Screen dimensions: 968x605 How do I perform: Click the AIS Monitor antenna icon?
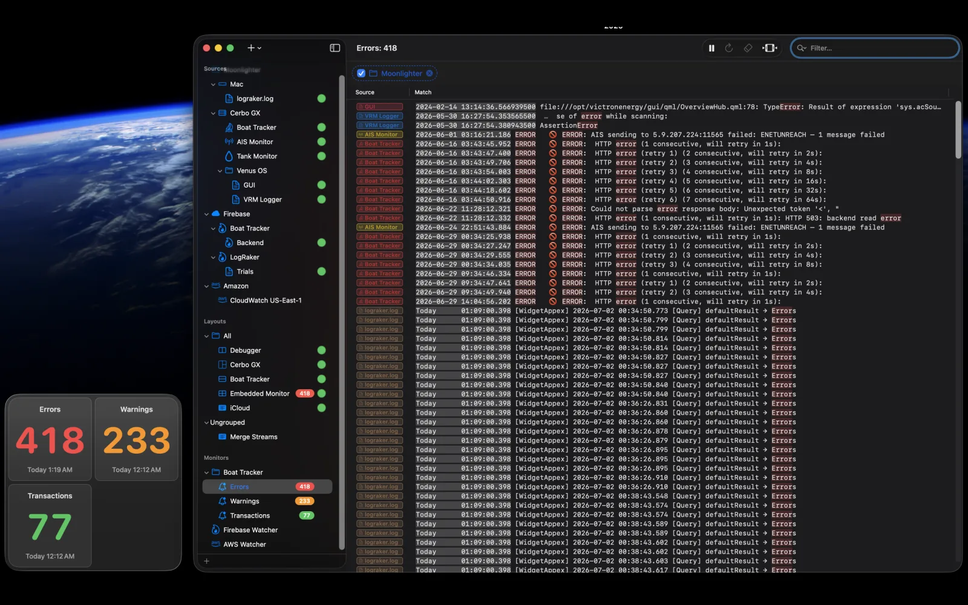(x=229, y=142)
